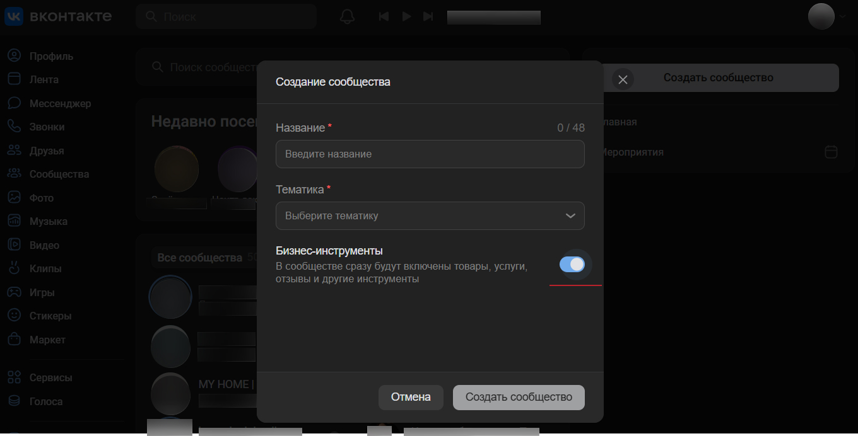Open profile menu via avatar in header
The height and width of the screenshot is (436, 858).
[x=821, y=16]
